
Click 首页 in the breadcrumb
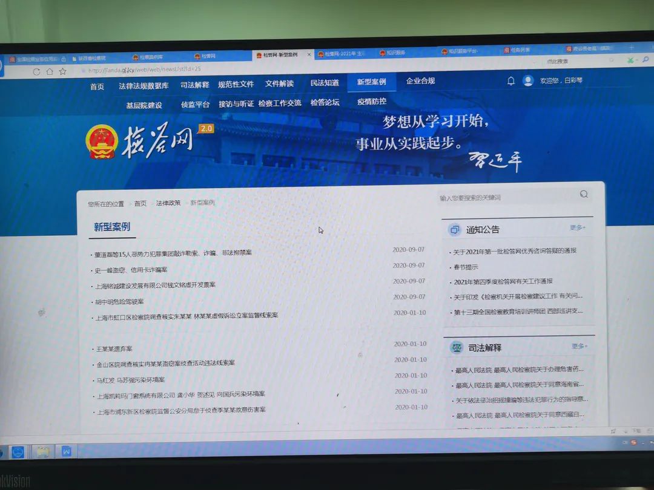click(x=140, y=203)
